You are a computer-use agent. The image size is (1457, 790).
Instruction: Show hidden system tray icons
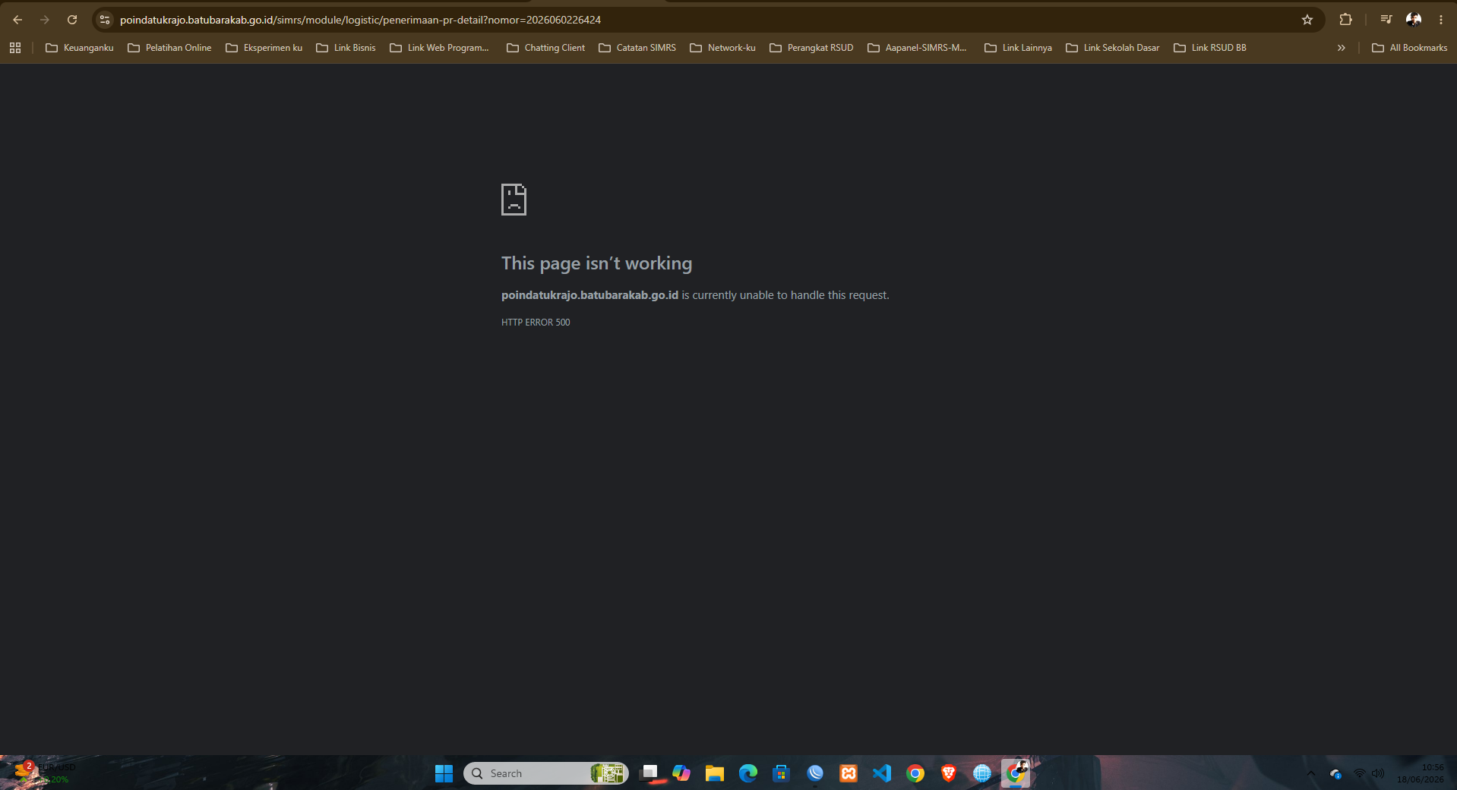pyautogui.click(x=1310, y=773)
